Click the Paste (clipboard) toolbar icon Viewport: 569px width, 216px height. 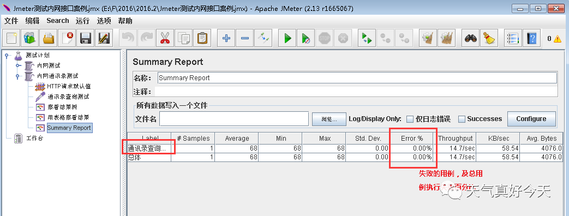click(202, 38)
